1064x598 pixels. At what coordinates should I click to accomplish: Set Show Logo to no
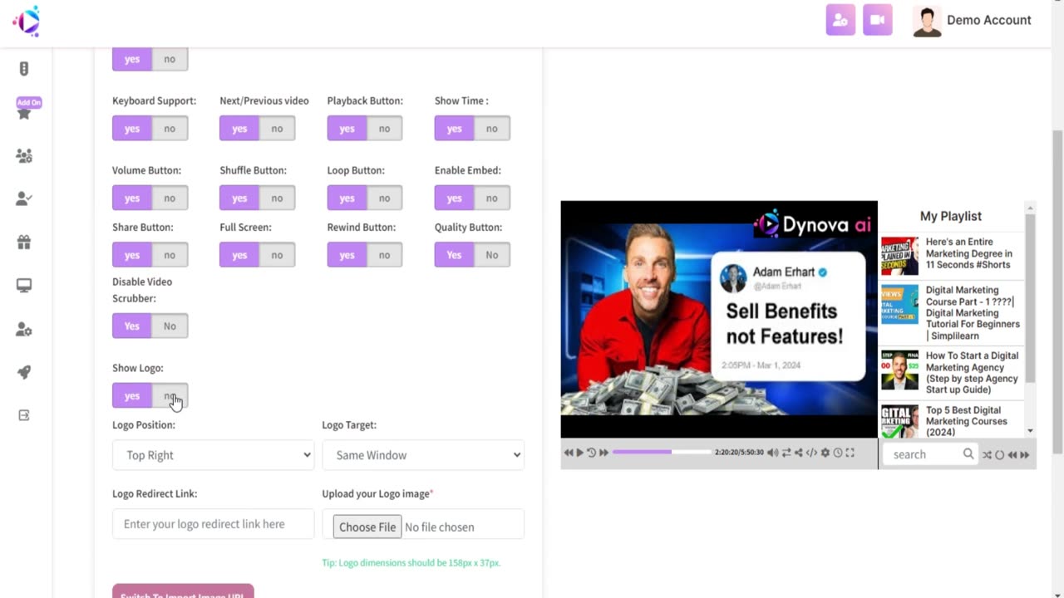click(170, 395)
